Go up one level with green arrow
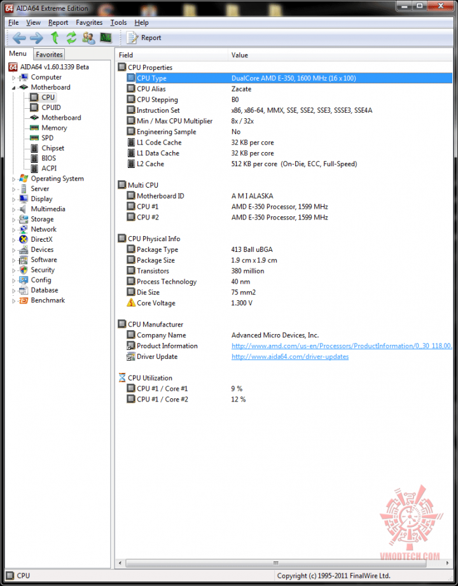458x586 pixels. click(55, 38)
